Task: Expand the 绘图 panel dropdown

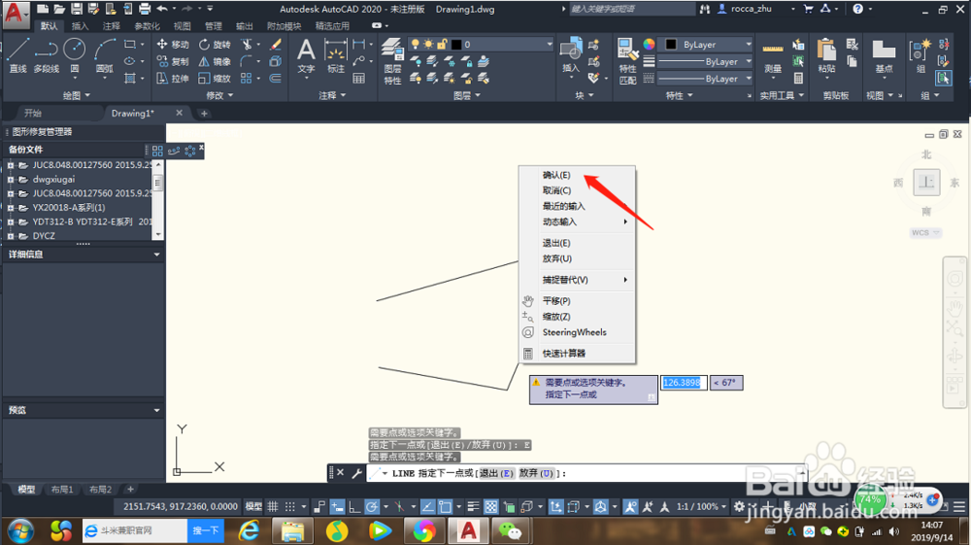Action: pos(77,95)
